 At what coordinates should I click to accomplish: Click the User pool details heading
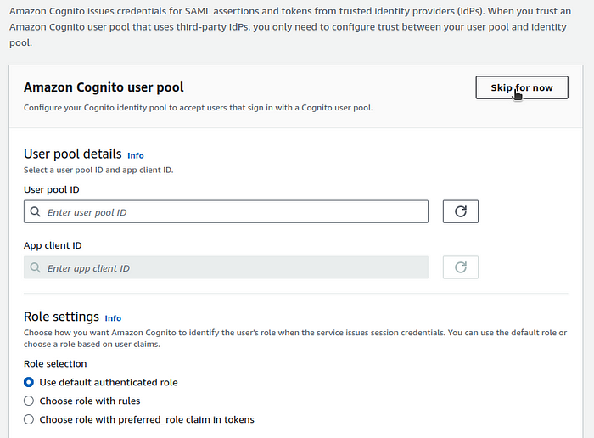coord(73,154)
